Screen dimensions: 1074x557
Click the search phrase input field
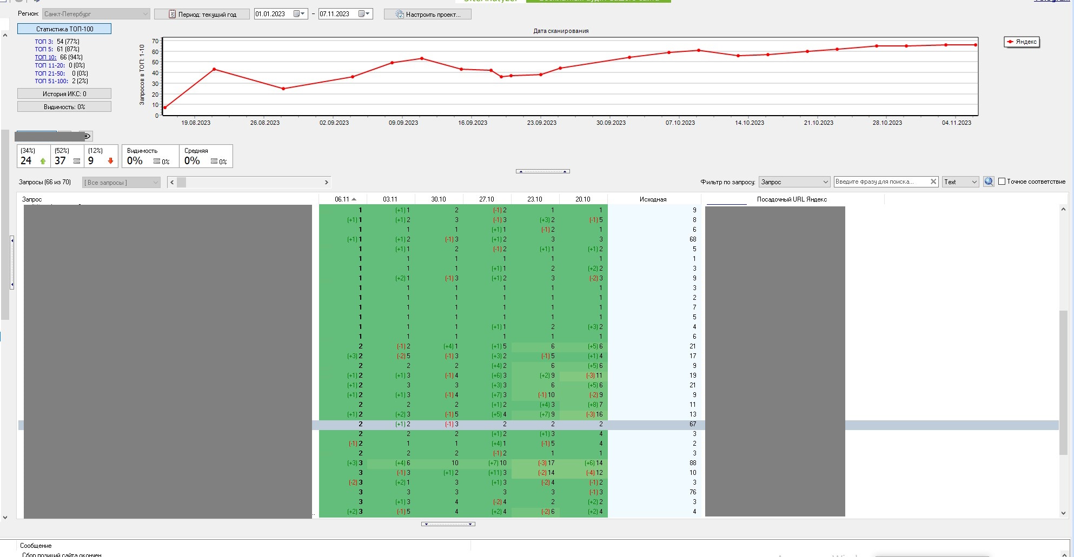[880, 182]
